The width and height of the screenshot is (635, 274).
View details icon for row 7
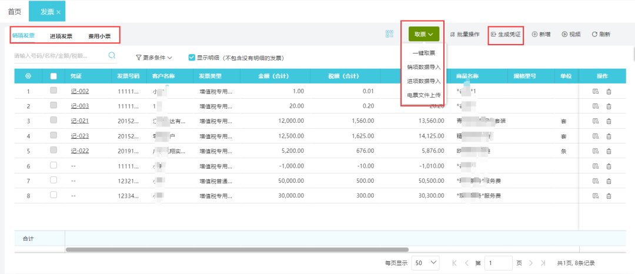595,181
